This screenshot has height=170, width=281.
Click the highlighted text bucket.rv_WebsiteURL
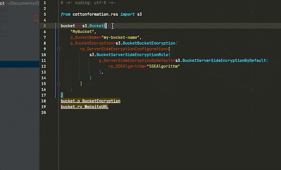(84, 106)
